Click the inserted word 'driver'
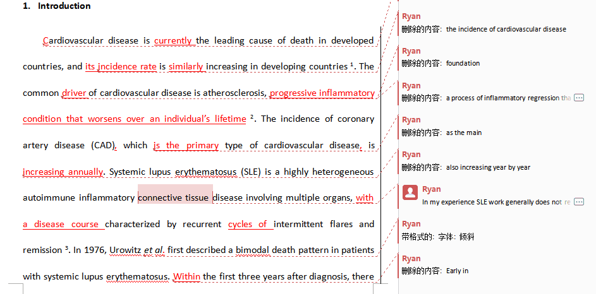Screen dimensions: 596x294 pyautogui.click(x=75, y=93)
